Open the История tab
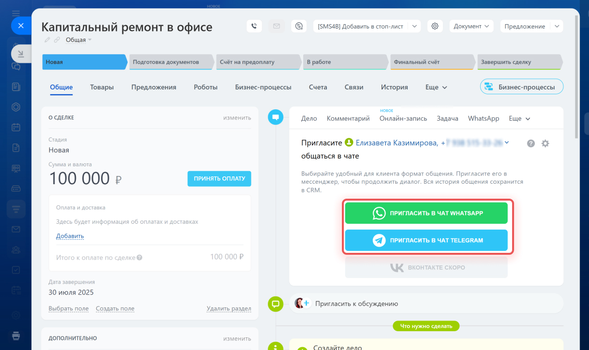 395,87
